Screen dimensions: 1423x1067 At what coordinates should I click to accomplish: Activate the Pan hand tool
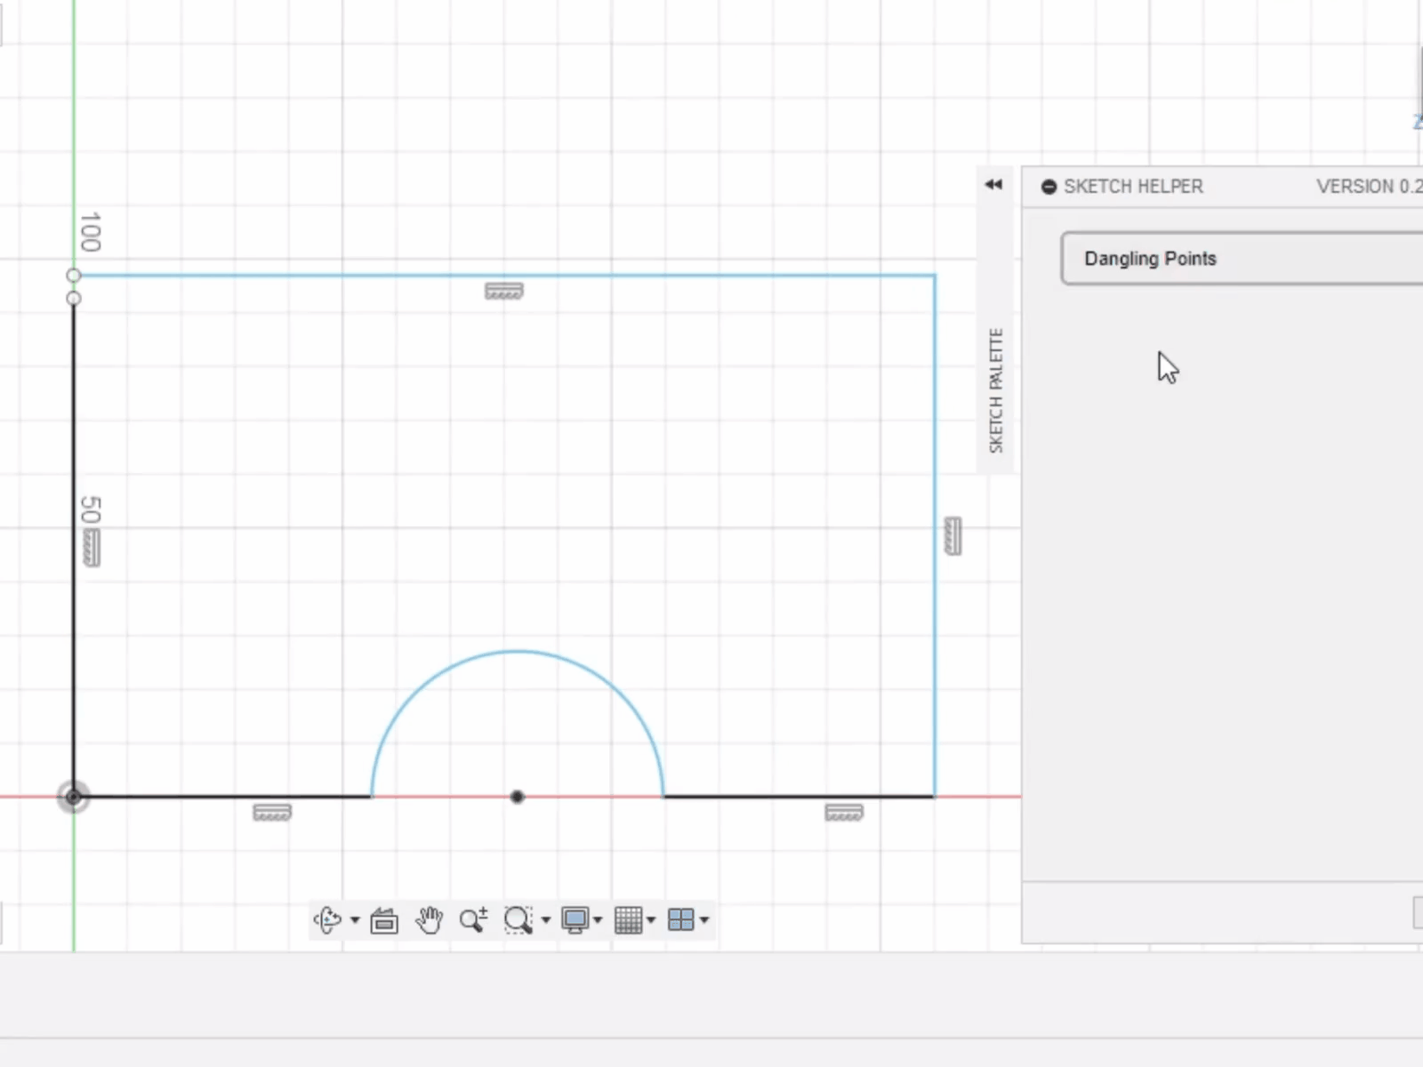pos(430,920)
